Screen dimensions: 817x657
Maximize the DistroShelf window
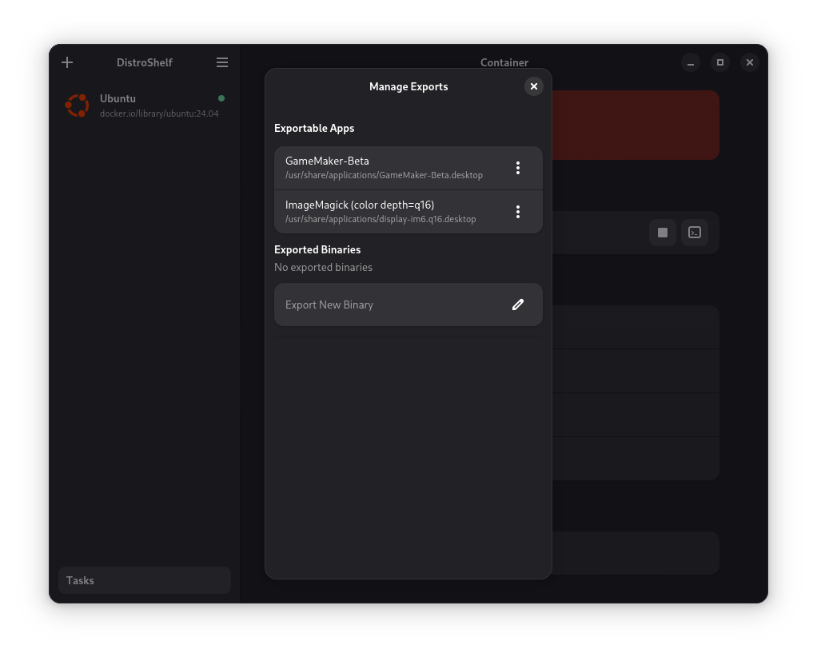coord(720,62)
